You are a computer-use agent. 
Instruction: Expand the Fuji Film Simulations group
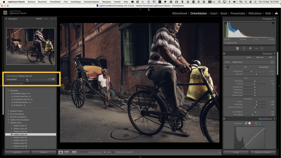(x=8, y=117)
